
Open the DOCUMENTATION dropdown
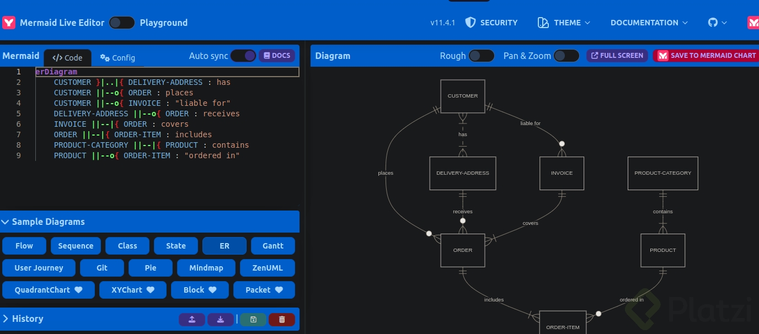point(649,23)
